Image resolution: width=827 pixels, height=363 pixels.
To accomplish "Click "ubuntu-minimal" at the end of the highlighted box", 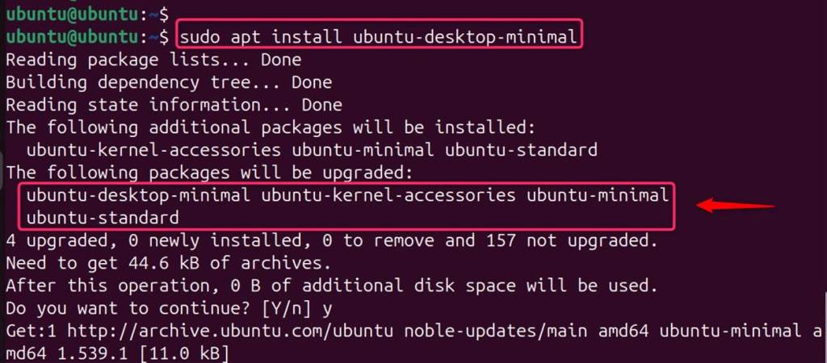I will 598,195.
